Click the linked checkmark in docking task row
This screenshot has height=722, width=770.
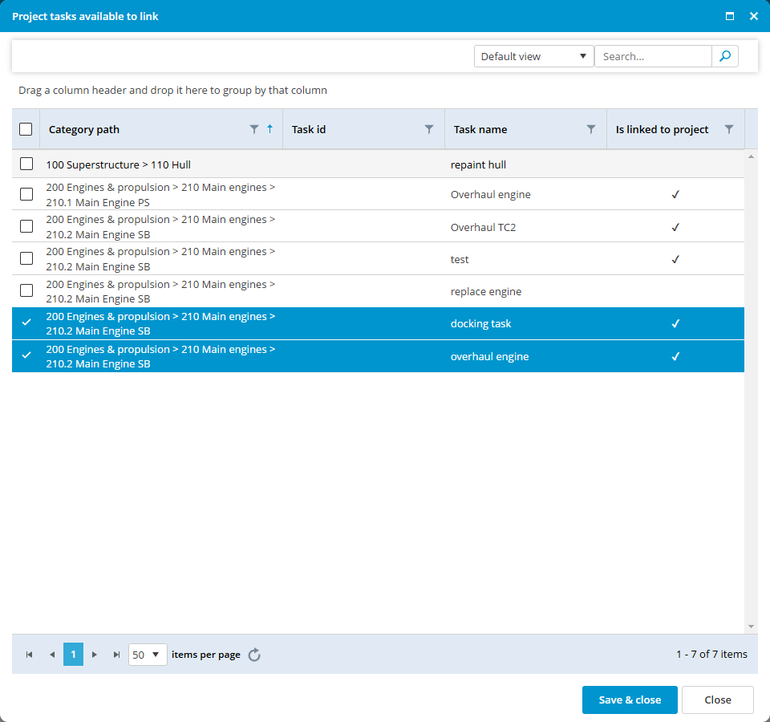(x=675, y=323)
